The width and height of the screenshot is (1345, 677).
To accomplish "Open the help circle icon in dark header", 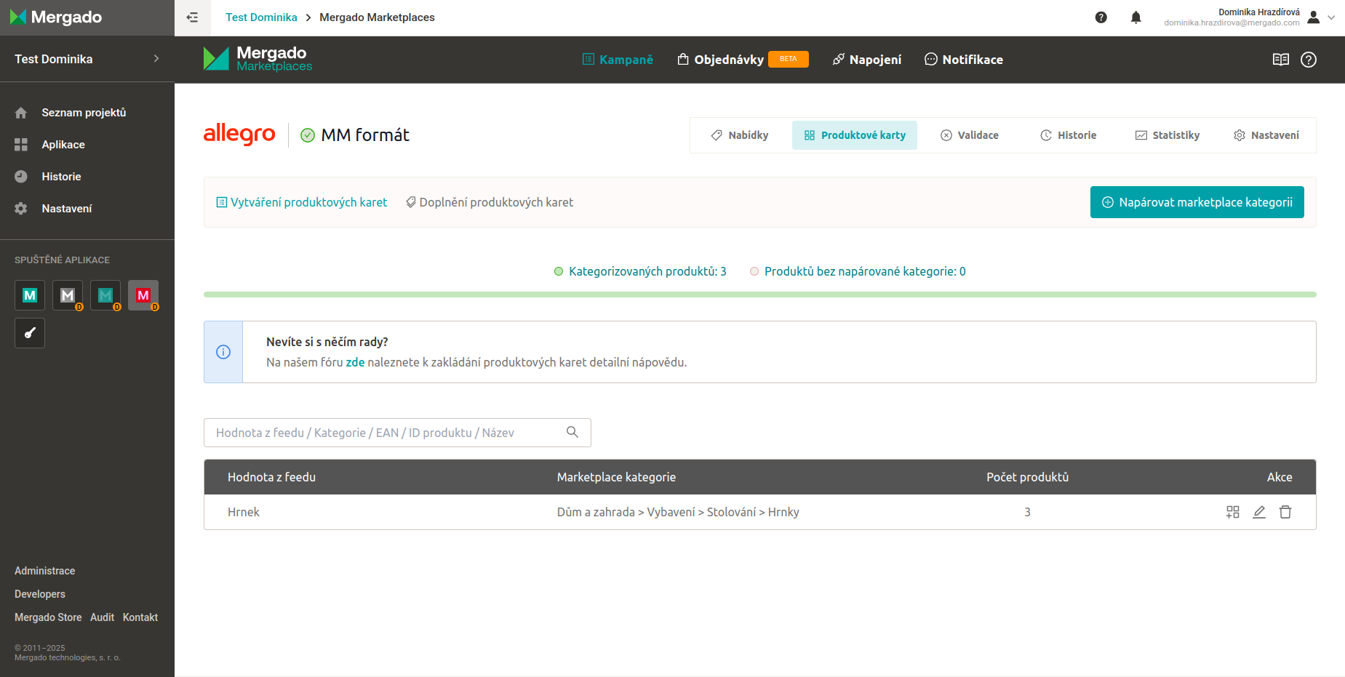I will [x=1309, y=60].
